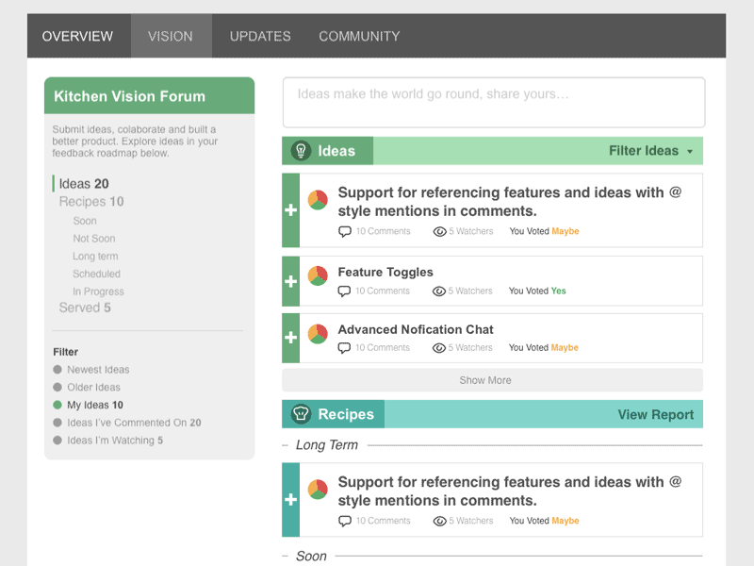Click the lightbulb Ideas header icon
Viewport: 754px width, 566px height.
pyautogui.click(x=301, y=151)
